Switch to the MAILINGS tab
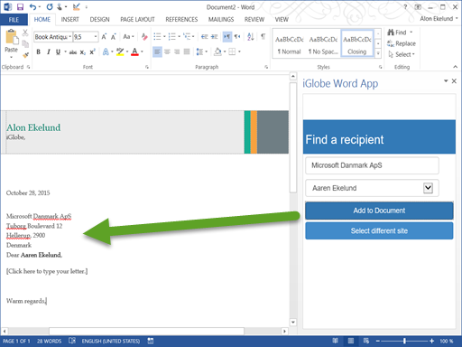This screenshot has width=462, height=347. (221, 20)
